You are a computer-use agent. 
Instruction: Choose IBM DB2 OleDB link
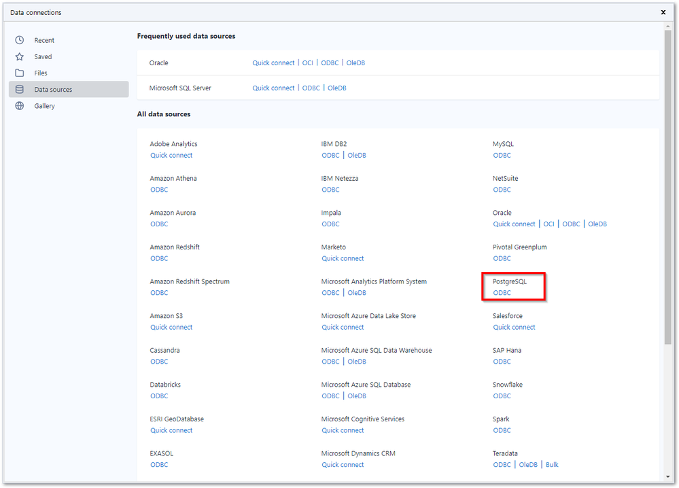point(357,155)
